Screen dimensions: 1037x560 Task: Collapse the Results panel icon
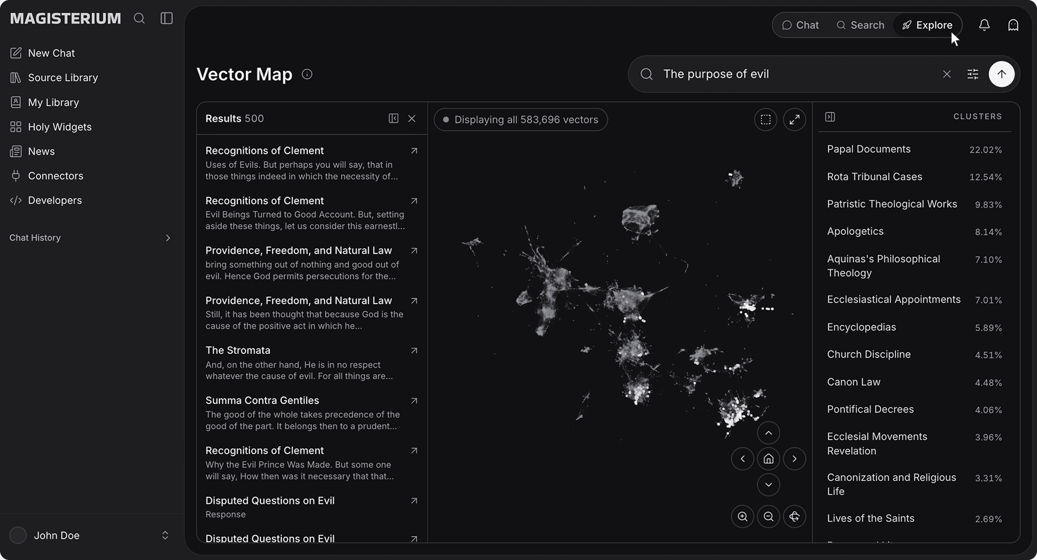coord(394,118)
